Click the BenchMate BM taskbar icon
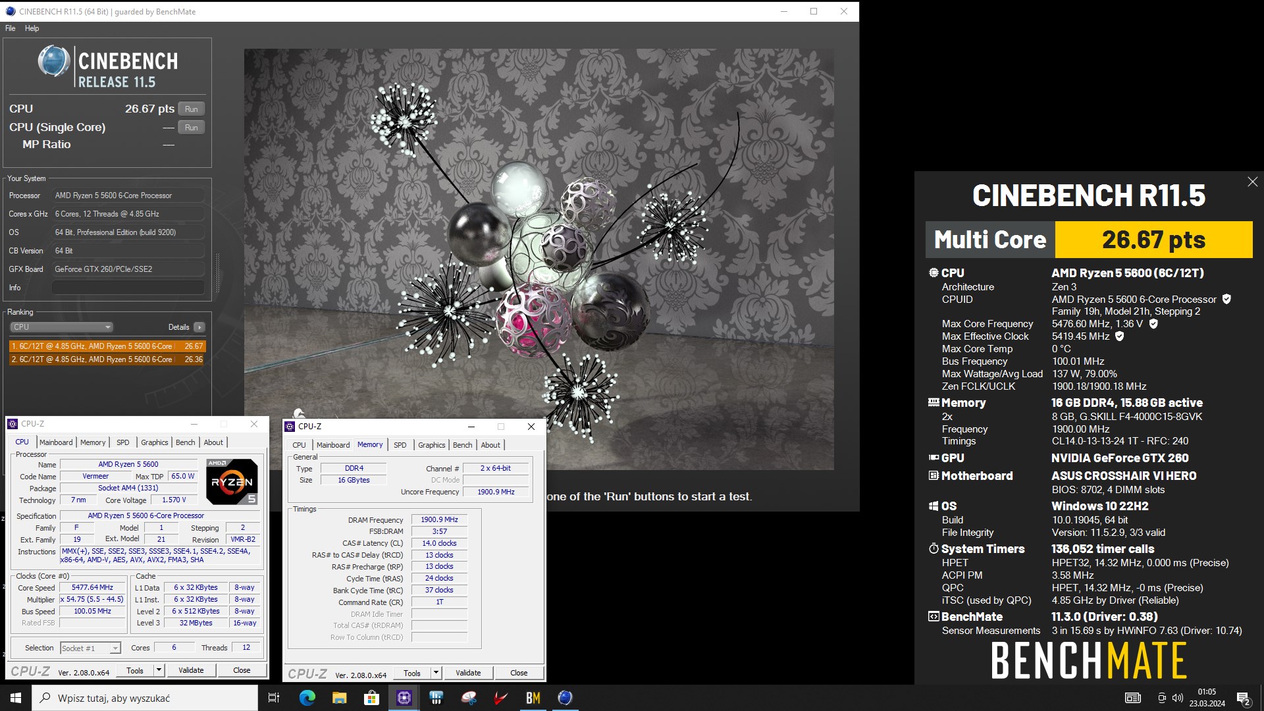Image resolution: width=1264 pixels, height=711 pixels. tap(533, 698)
